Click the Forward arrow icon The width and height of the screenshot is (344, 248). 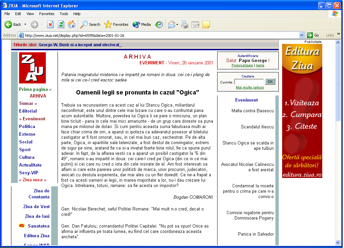(34, 24)
